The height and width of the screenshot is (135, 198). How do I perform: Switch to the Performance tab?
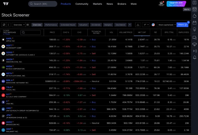coord(51,25)
